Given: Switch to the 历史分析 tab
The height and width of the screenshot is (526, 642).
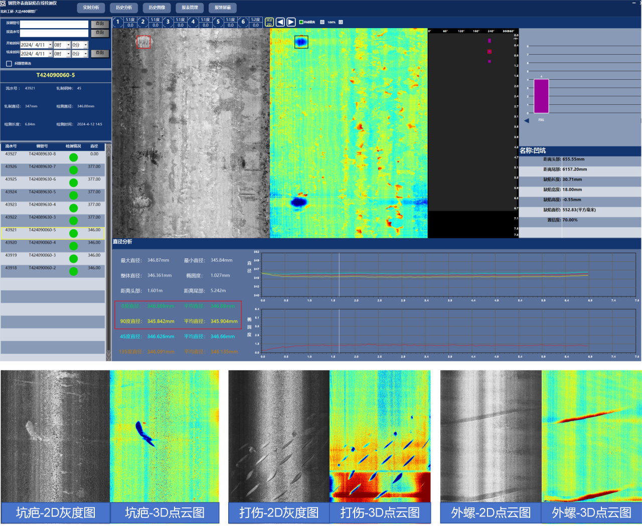Looking at the screenshot, I should [124, 8].
